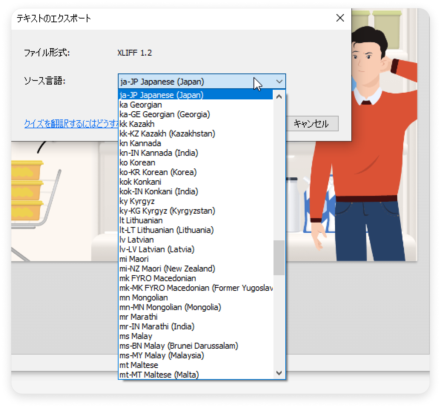Choose ms-BN Malay (Brunei Darussalam)

coord(196,345)
